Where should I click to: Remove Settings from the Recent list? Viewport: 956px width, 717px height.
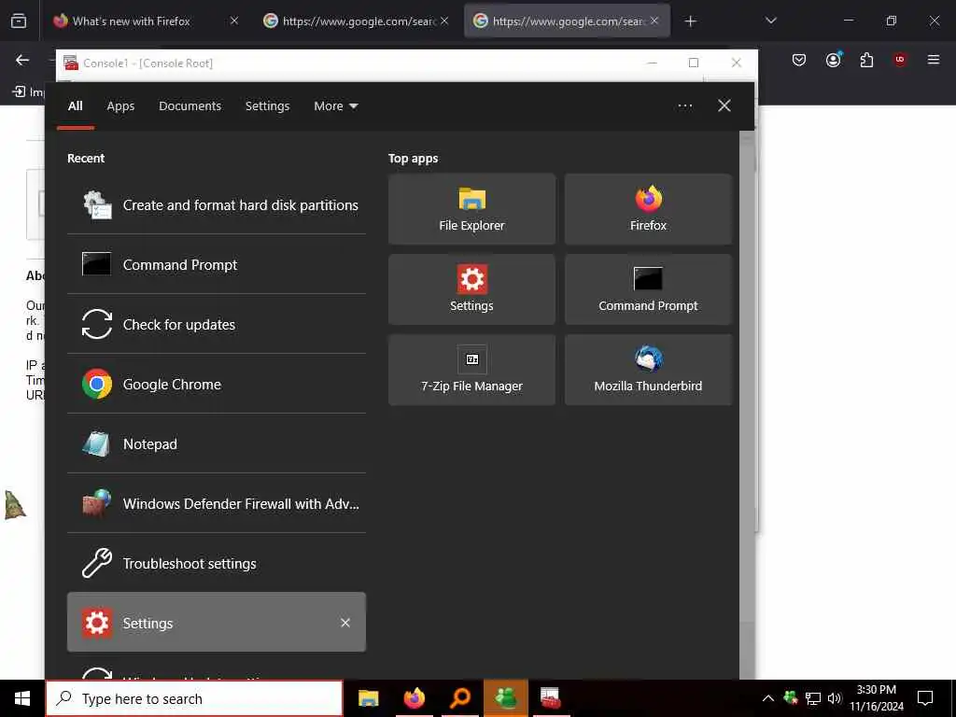tap(345, 623)
